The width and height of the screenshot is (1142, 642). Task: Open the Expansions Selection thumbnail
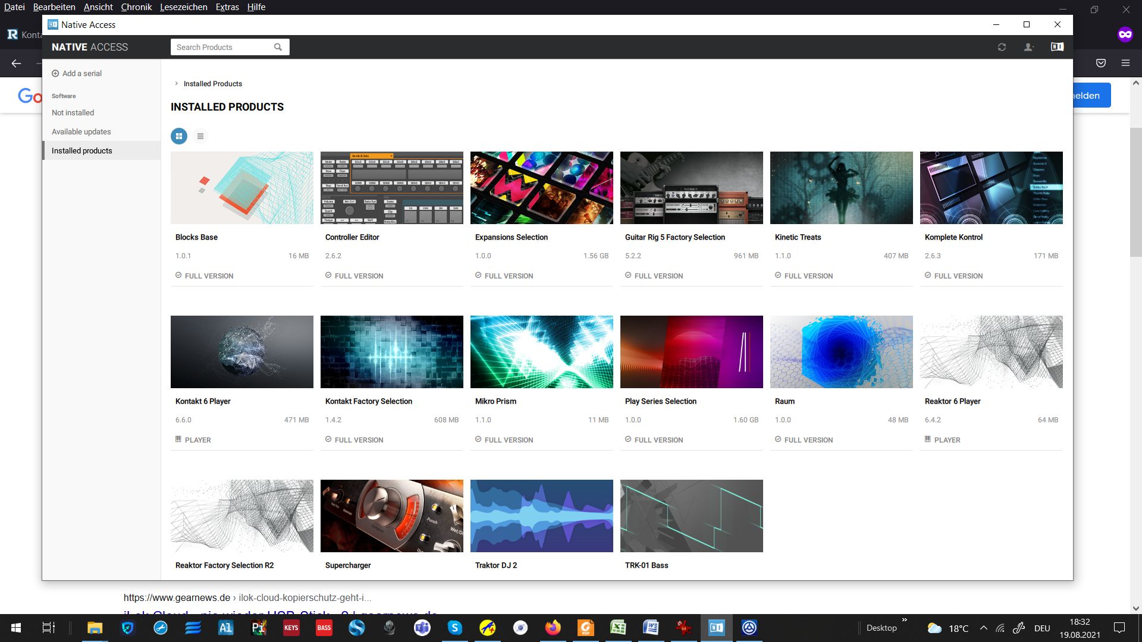[542, 188]
